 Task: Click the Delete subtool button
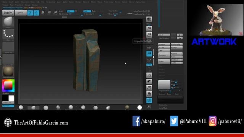pos(164,61)
